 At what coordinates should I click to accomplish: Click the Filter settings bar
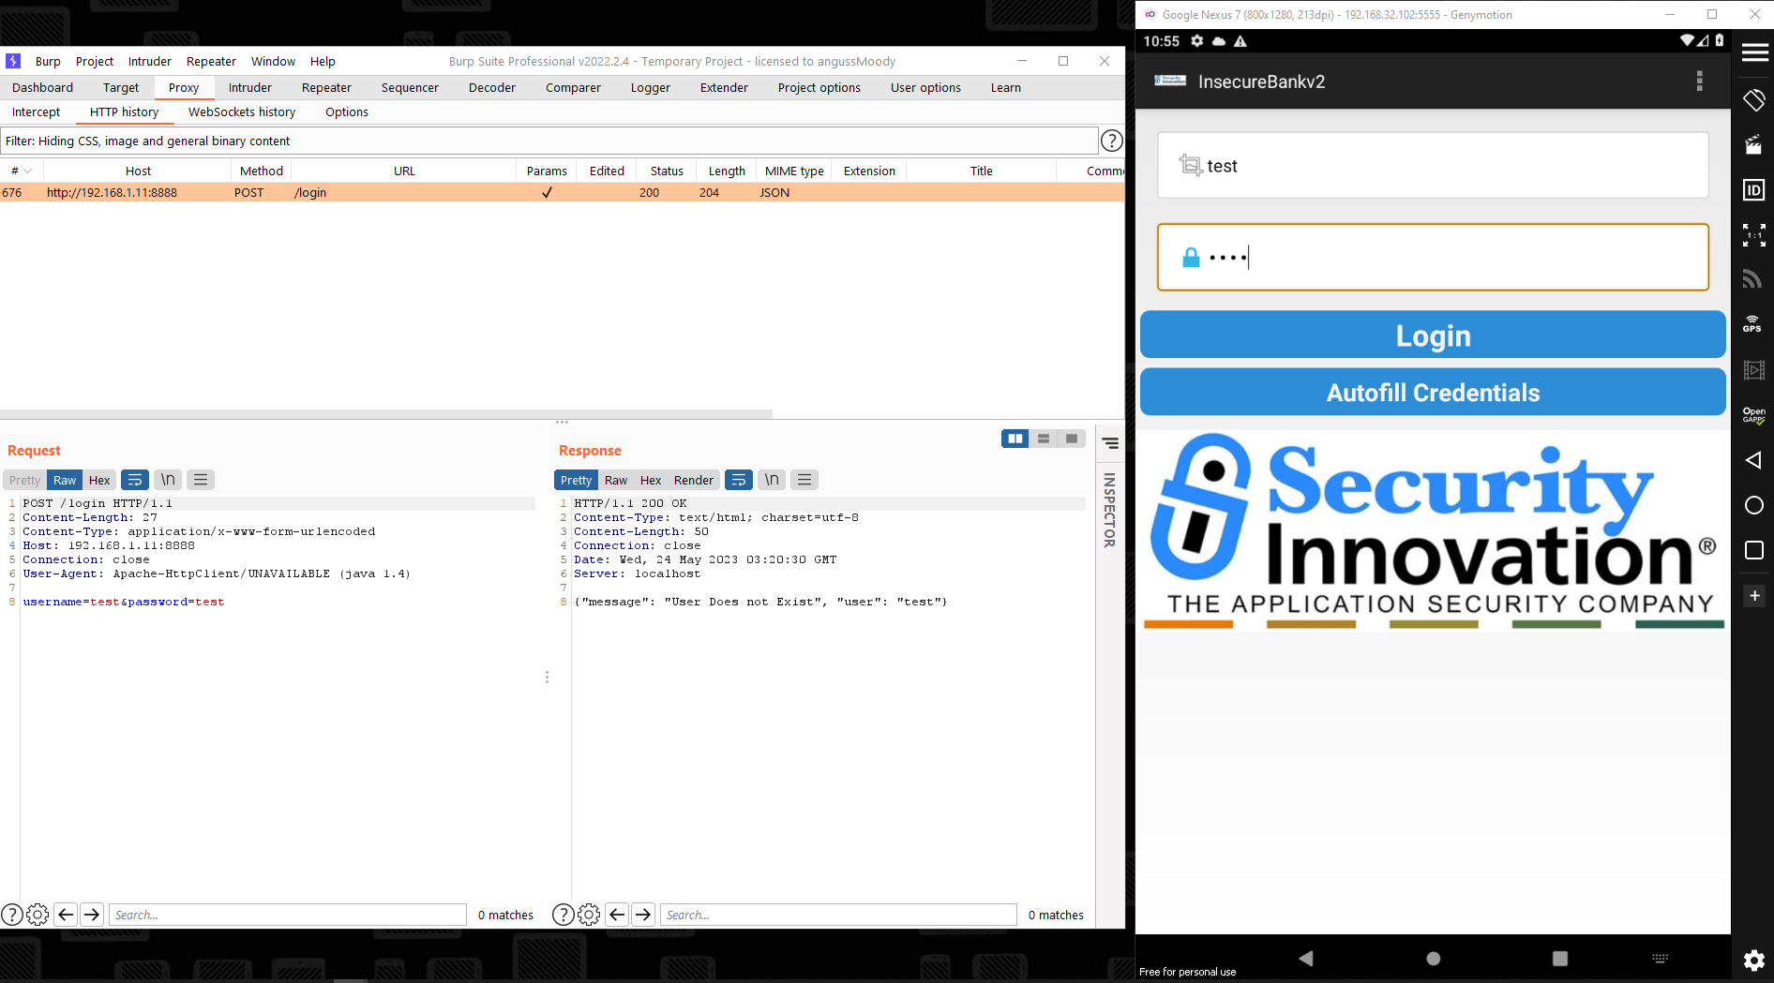pos(549,141)
